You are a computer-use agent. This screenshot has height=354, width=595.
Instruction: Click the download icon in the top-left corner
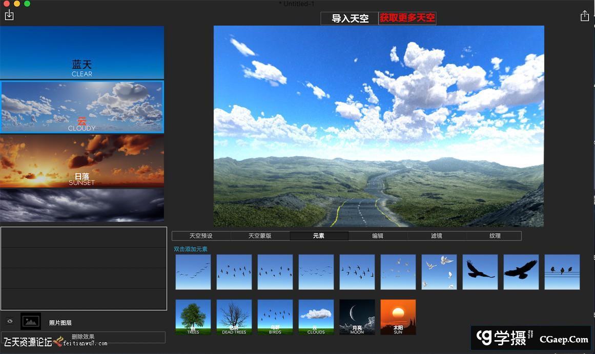pos(9,15)
